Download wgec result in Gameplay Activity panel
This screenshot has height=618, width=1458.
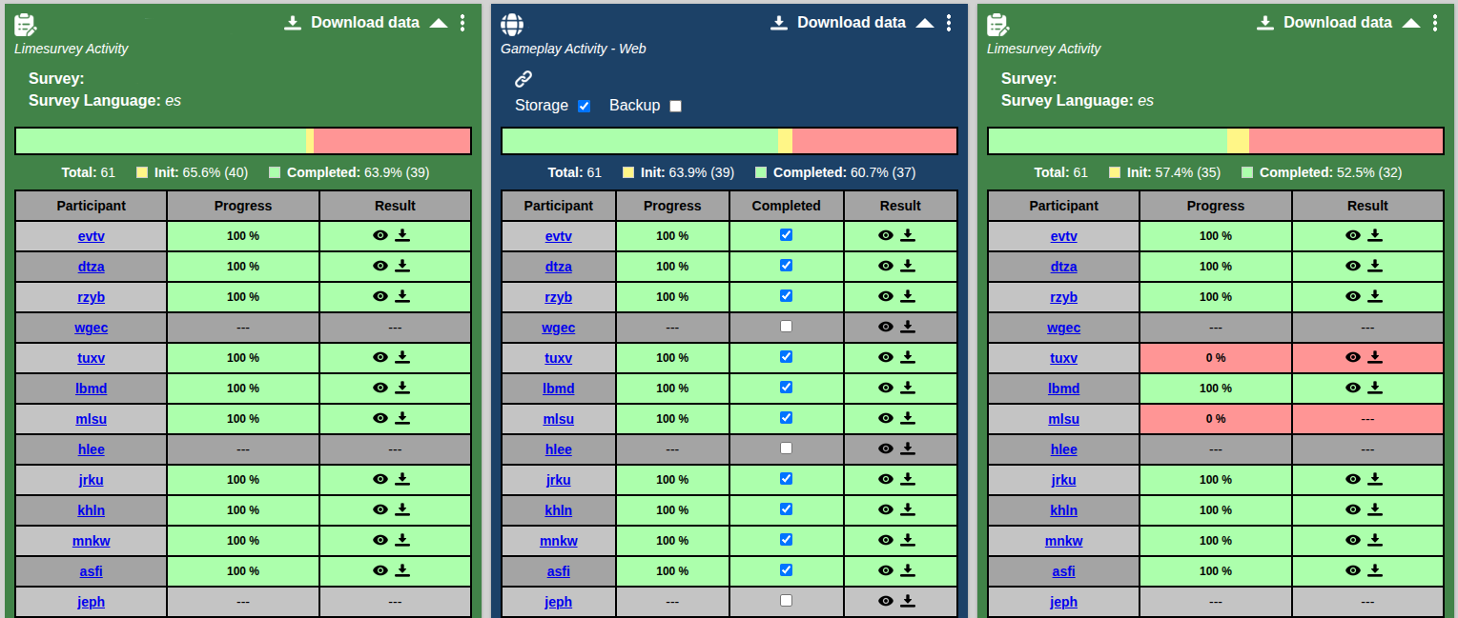click(x=908, y=327)
